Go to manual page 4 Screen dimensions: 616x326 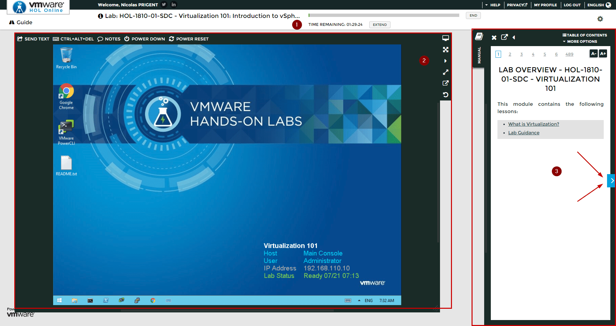[x=533, y=54]
